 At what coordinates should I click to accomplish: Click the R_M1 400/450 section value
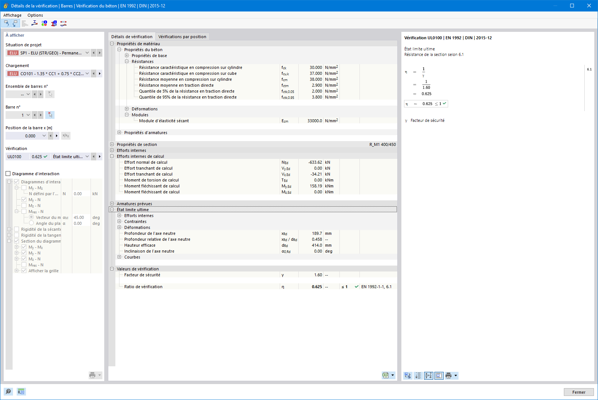[x=382, y=144]
